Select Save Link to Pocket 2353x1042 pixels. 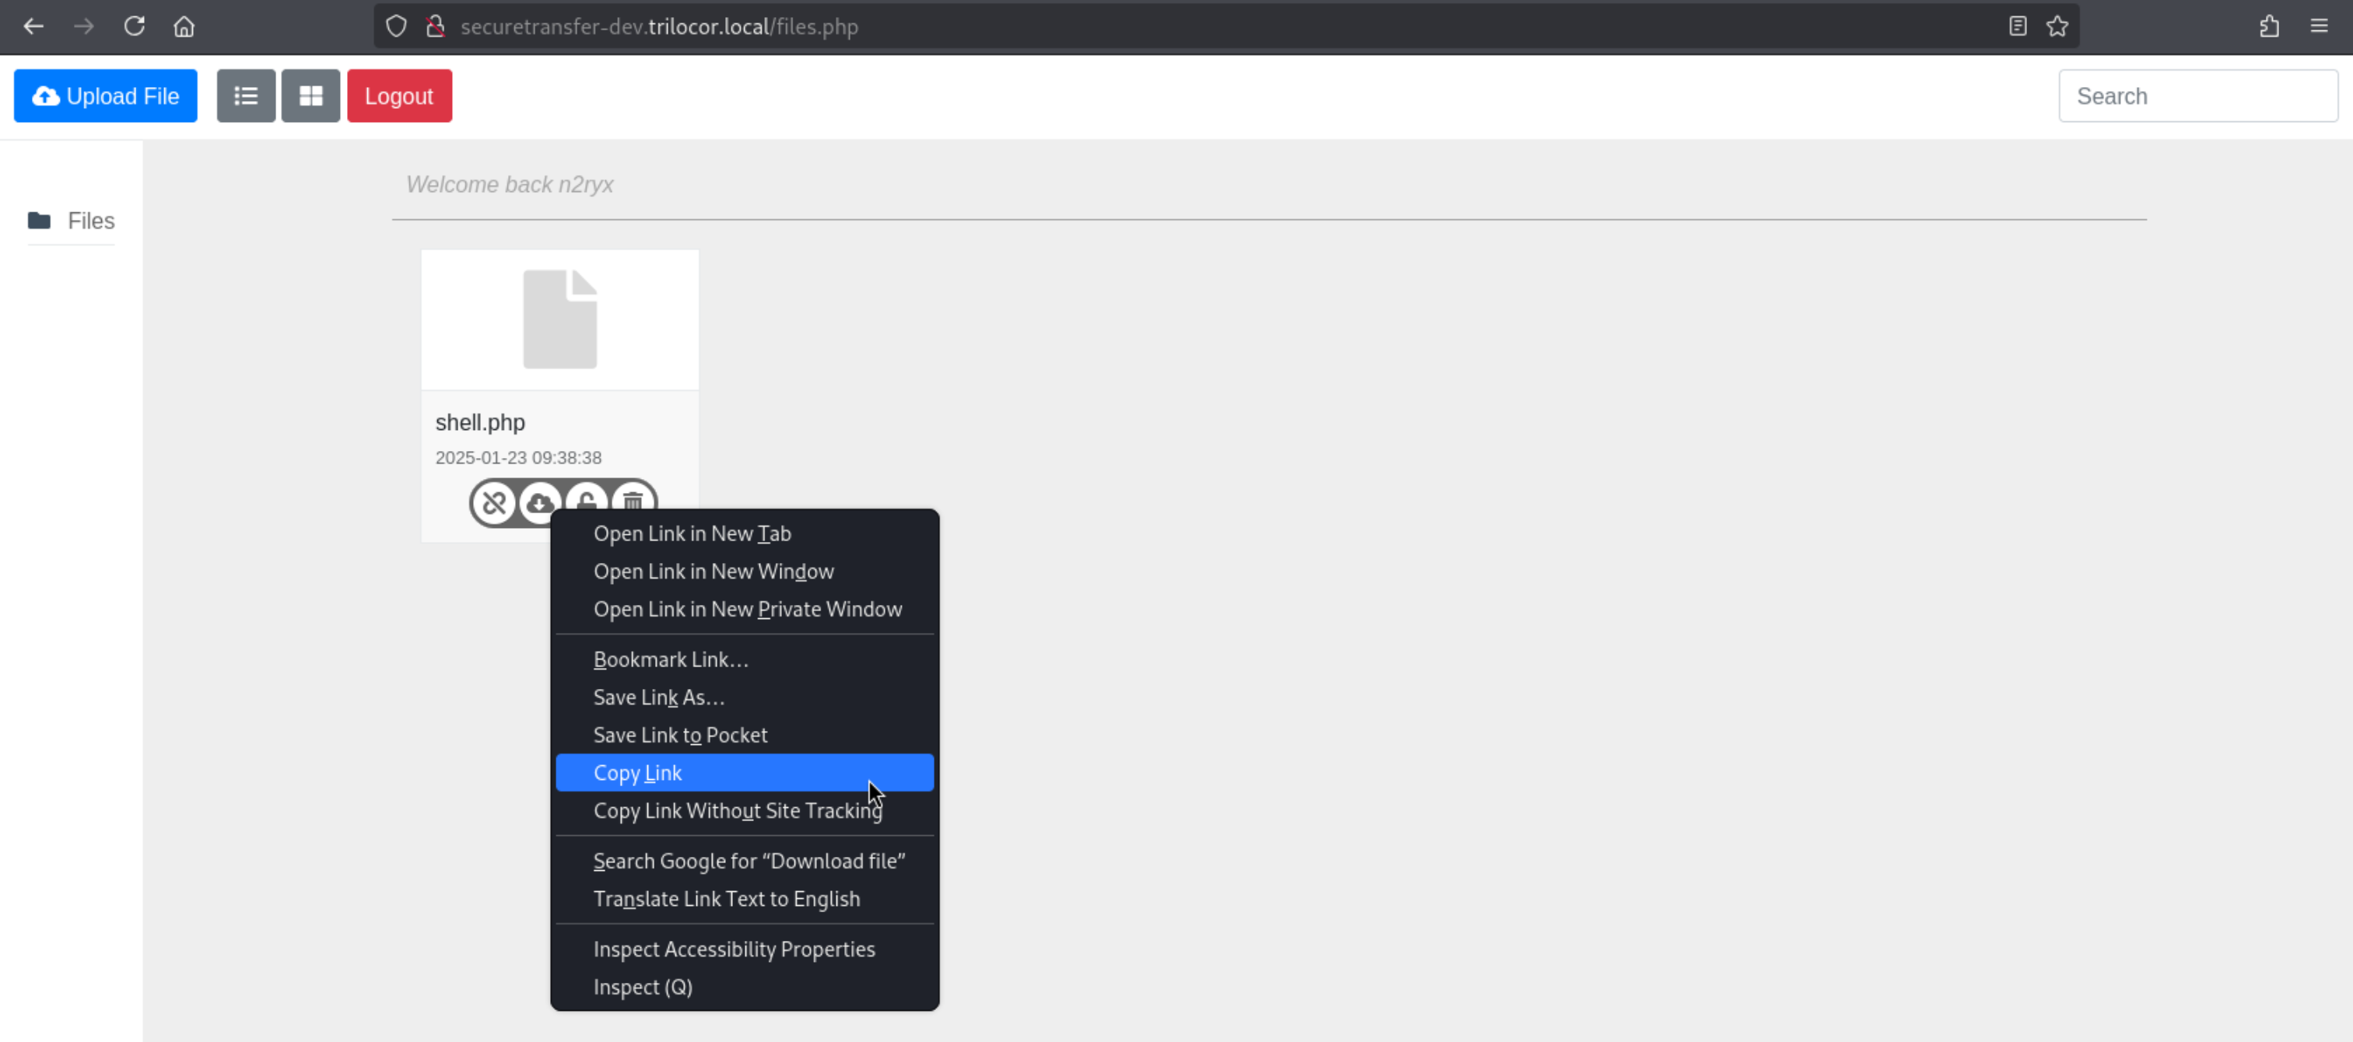(x=745, y=735)
